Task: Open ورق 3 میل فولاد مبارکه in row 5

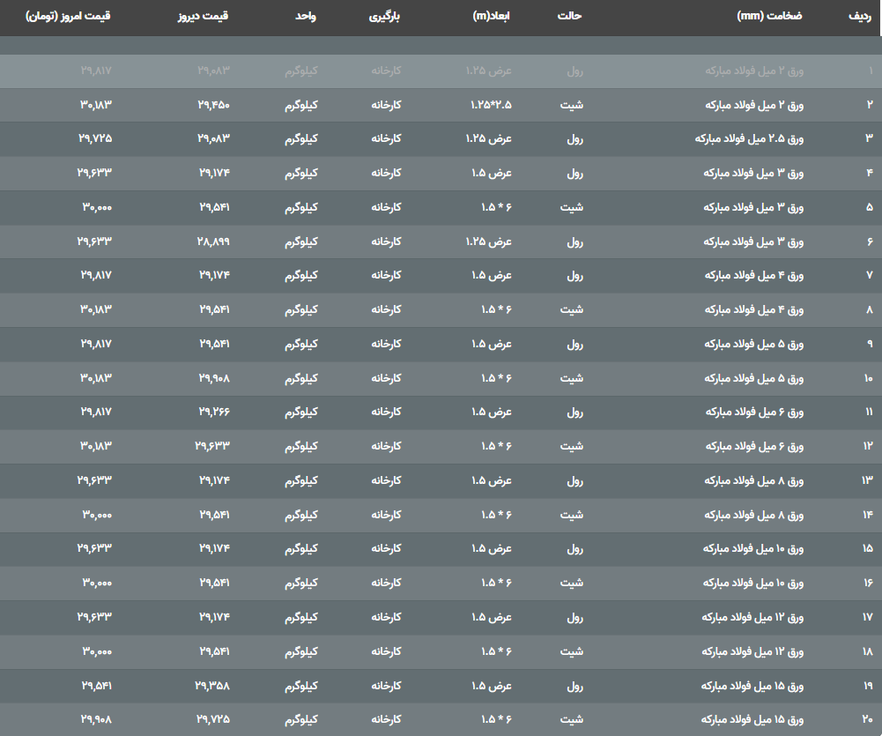Action: click(754, 207)
